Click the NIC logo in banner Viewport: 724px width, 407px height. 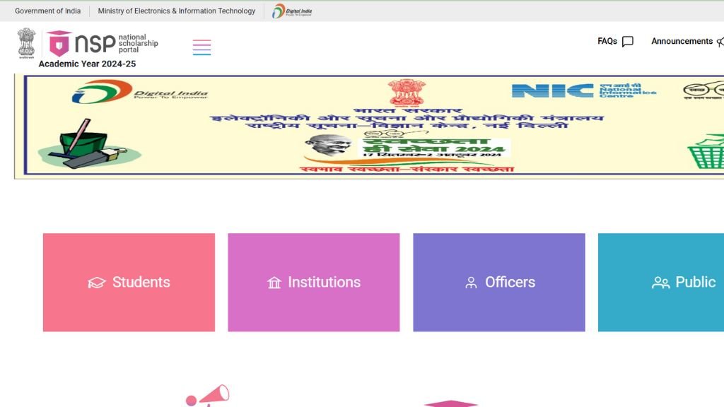click(x=583, y=90)
